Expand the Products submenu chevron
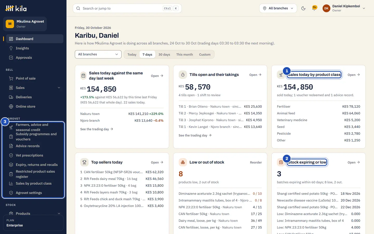 (59, 213)
